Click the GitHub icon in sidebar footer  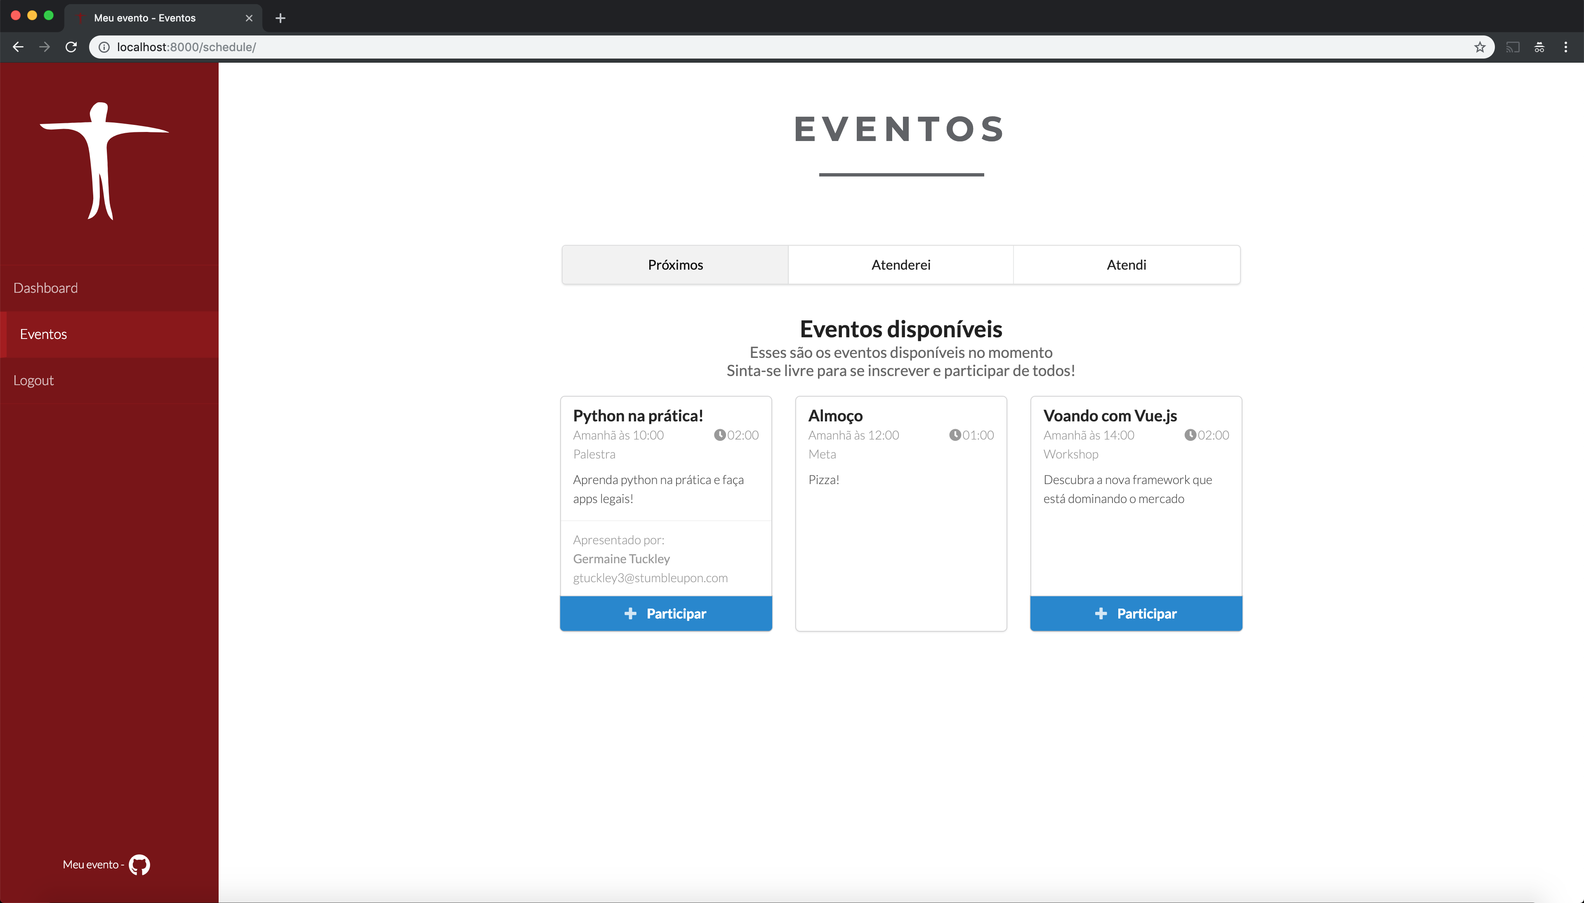tap(139, 865)
